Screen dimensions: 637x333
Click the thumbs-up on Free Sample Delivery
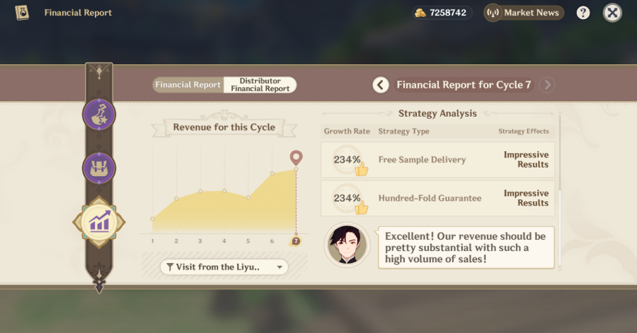coord(362,170)
